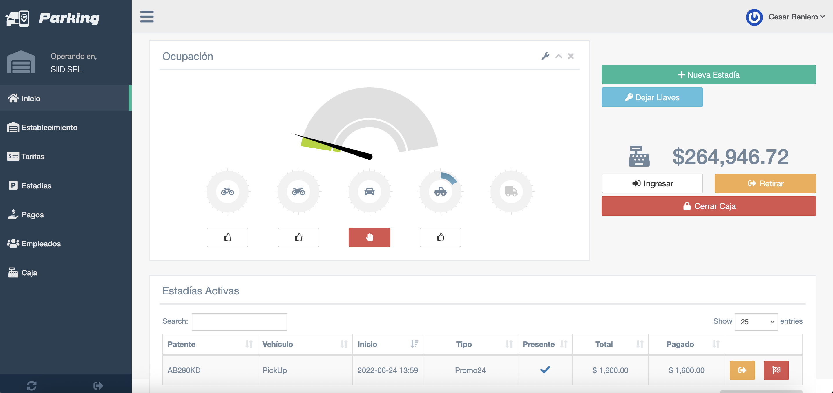
Task: Toggle the red stop-hand car button
Action: [x=369, y=237]
